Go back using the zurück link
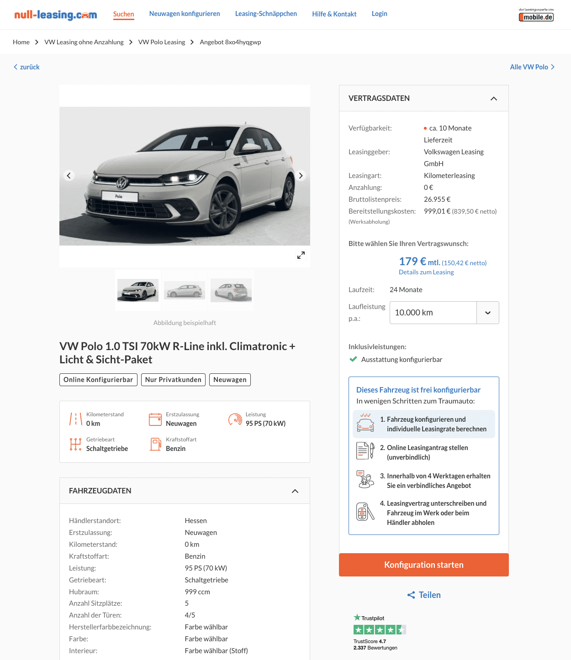The width and height of the screenshot is (571, 660). 26,67
